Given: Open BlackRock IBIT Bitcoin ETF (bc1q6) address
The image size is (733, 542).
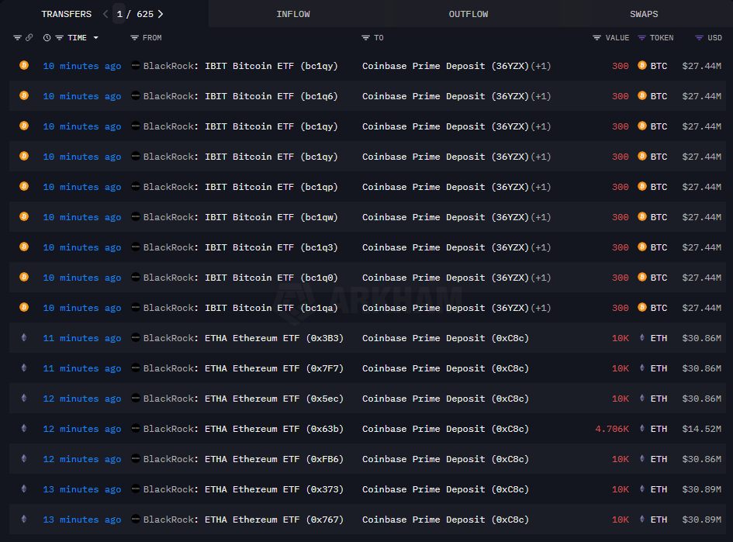Looking at the screenshot, I should [240, 96].
